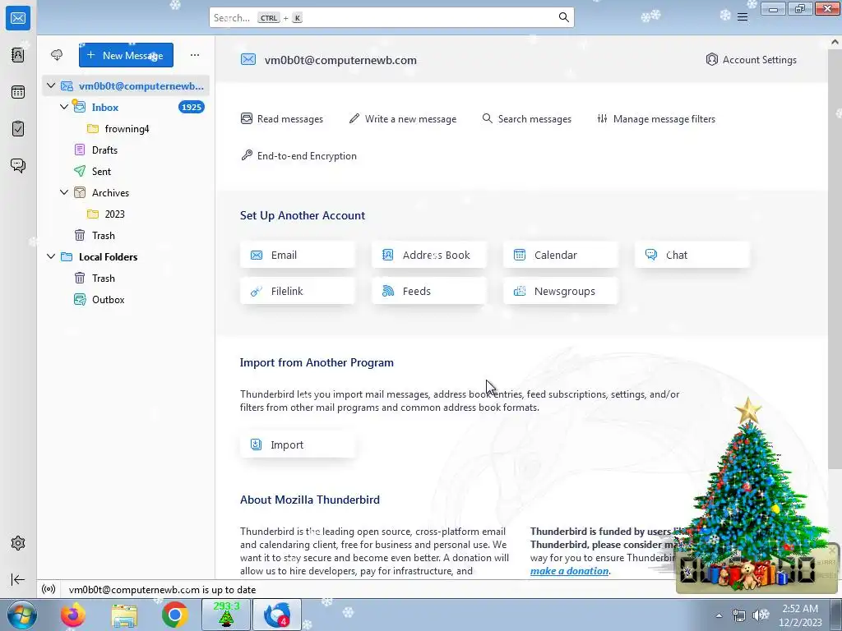
Task: Open the Tasks space icon
Action: click(x=18, y=129)
